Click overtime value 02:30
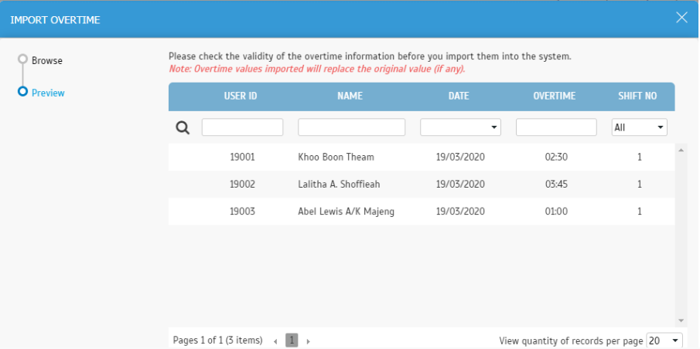Screen dimensions: 700x349 [x=556, y=157]
